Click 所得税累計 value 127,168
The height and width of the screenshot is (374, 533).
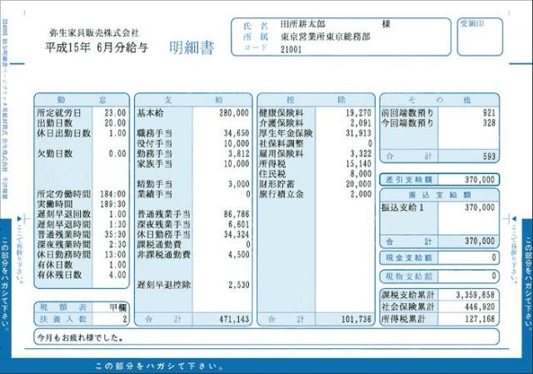(480, 320)
